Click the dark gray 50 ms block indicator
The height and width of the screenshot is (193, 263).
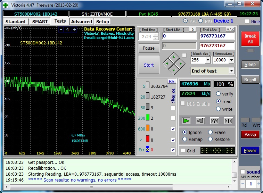(148, 106)
